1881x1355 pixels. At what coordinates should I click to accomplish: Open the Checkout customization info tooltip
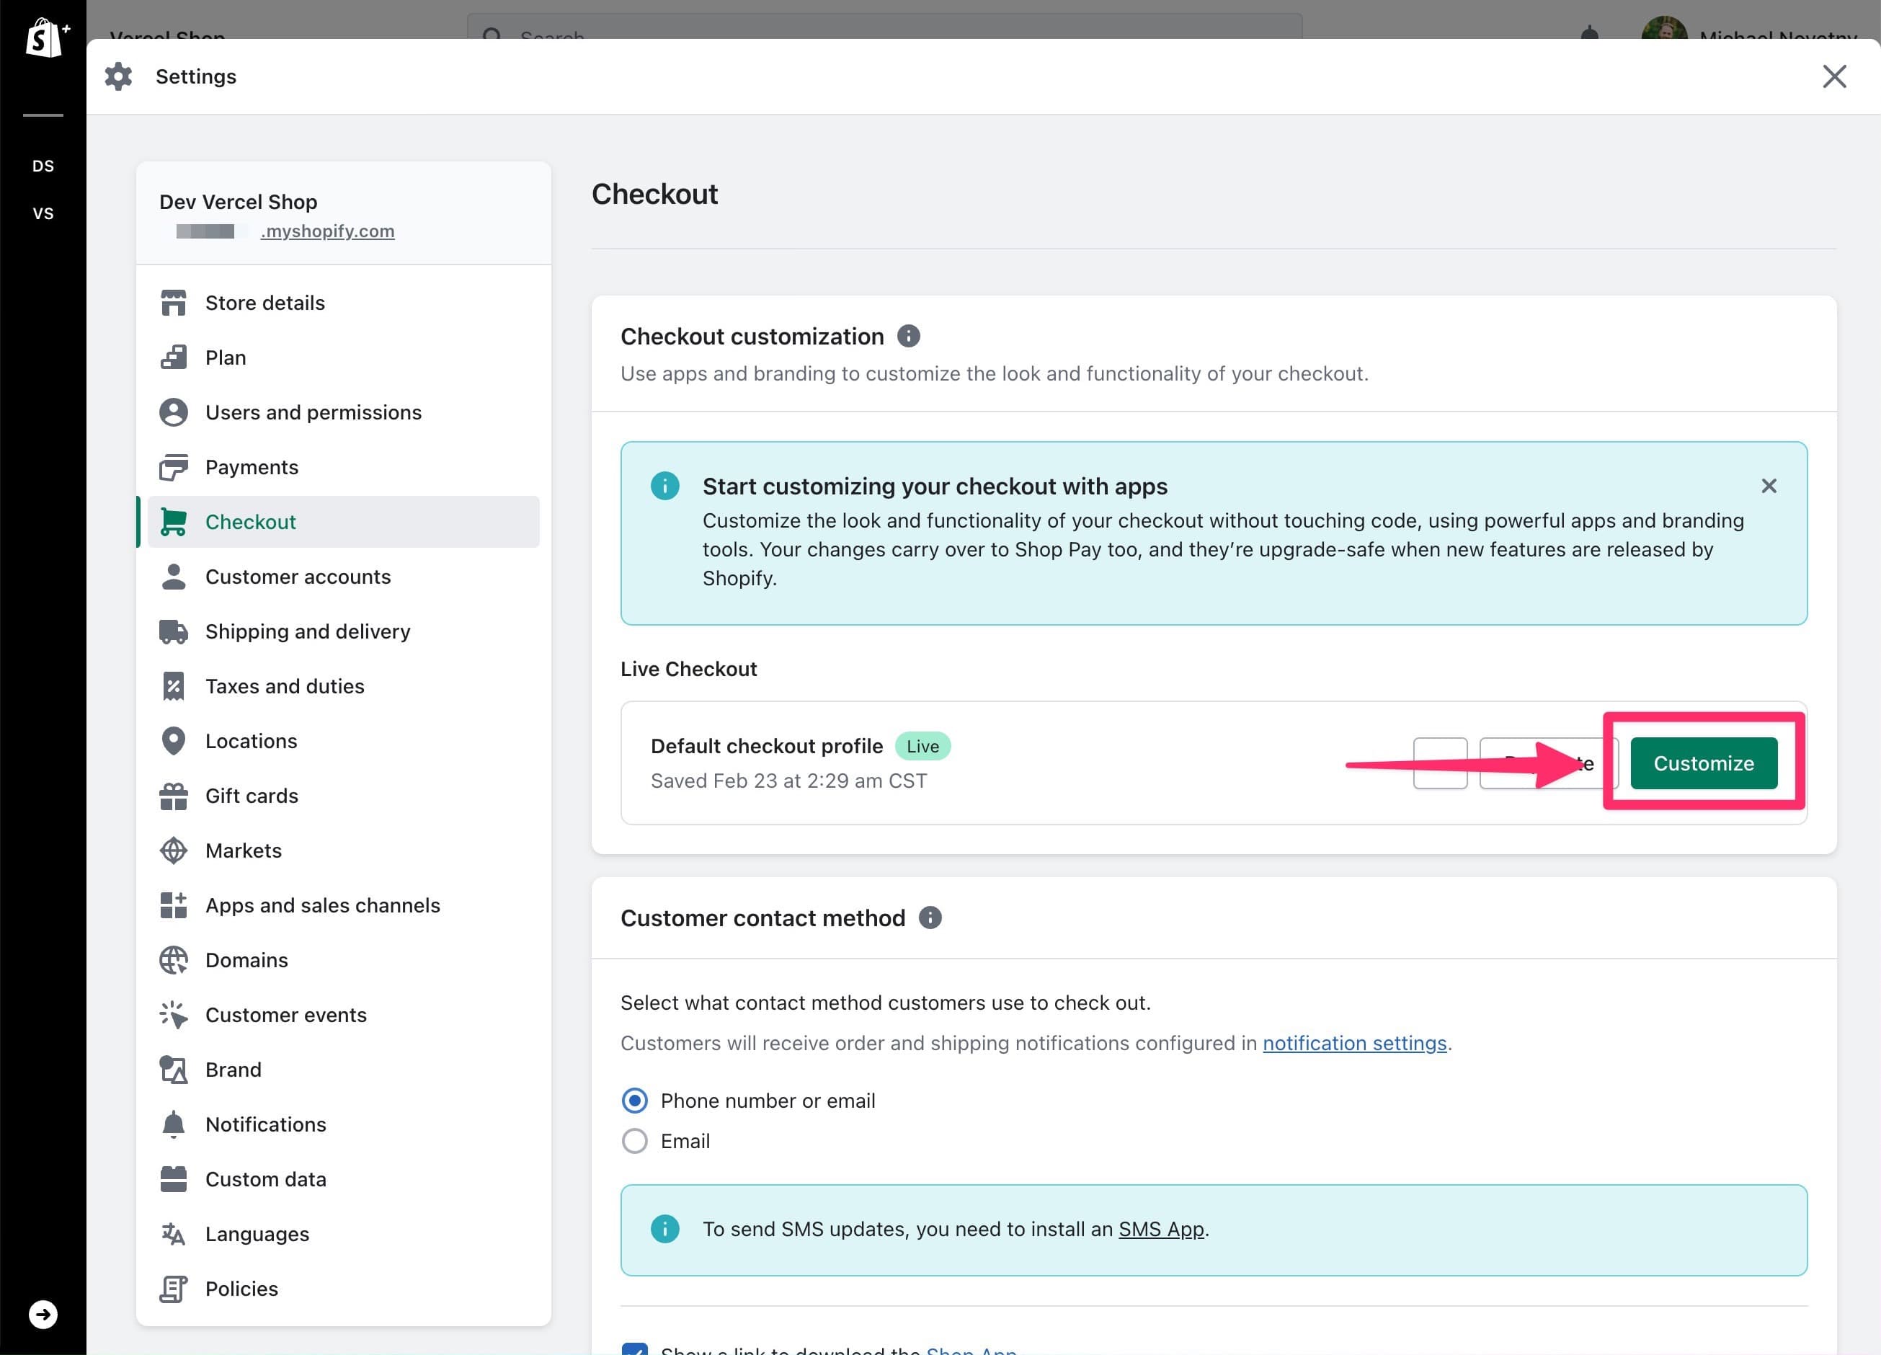(x=910, y=336)
